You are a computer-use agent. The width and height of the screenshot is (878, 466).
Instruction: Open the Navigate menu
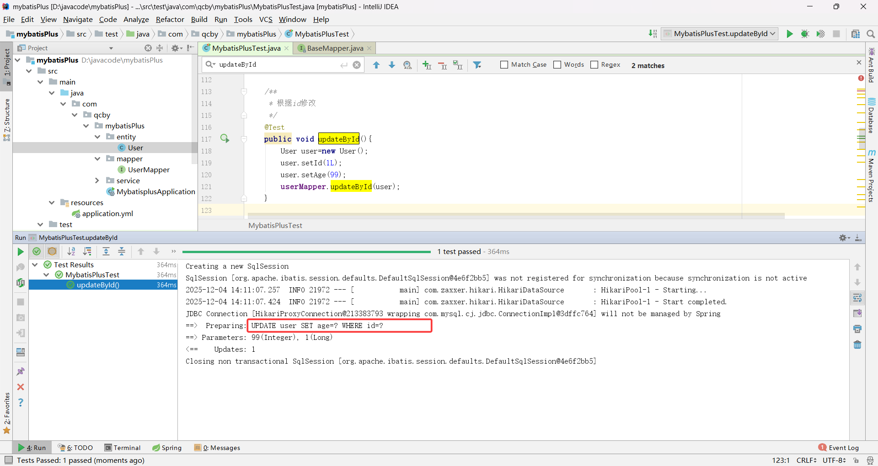pos(78,19)
